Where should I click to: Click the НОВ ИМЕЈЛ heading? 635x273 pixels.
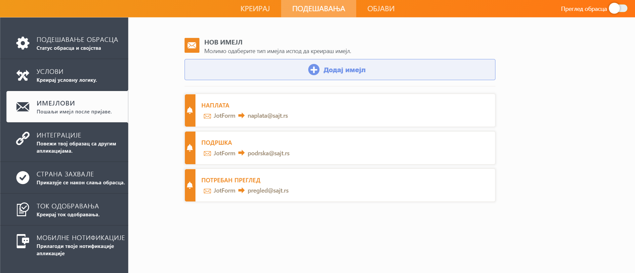pos(223,42)
